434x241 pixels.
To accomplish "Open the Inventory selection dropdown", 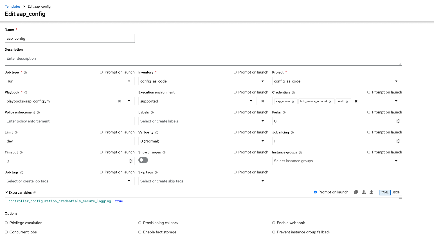I will click(262, 81).
